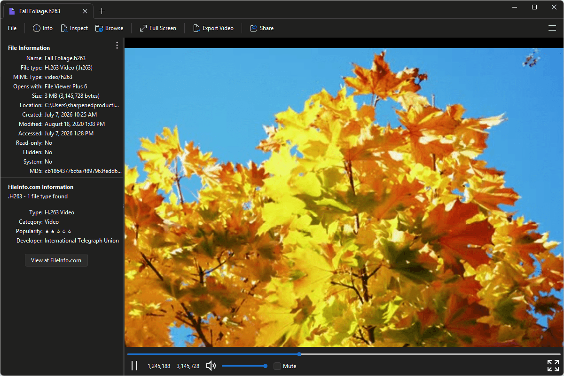Click the 'International Telegraph Union' developer text
This screenshot has width=564, height=376.
[x=82, y=241]
